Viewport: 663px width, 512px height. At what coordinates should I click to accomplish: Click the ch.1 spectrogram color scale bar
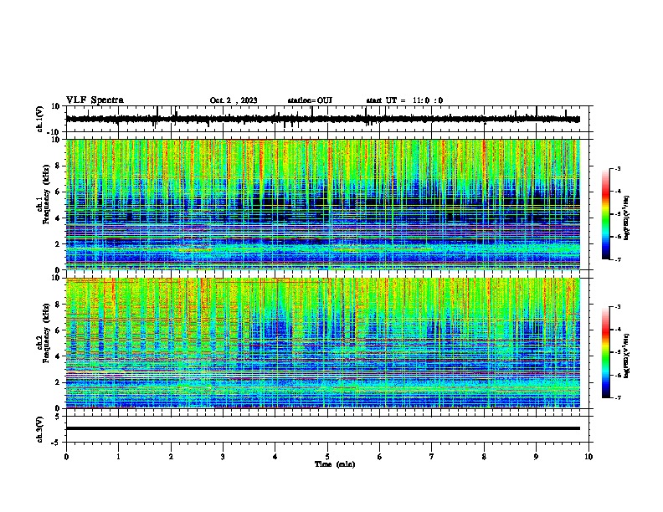(605, 214)
